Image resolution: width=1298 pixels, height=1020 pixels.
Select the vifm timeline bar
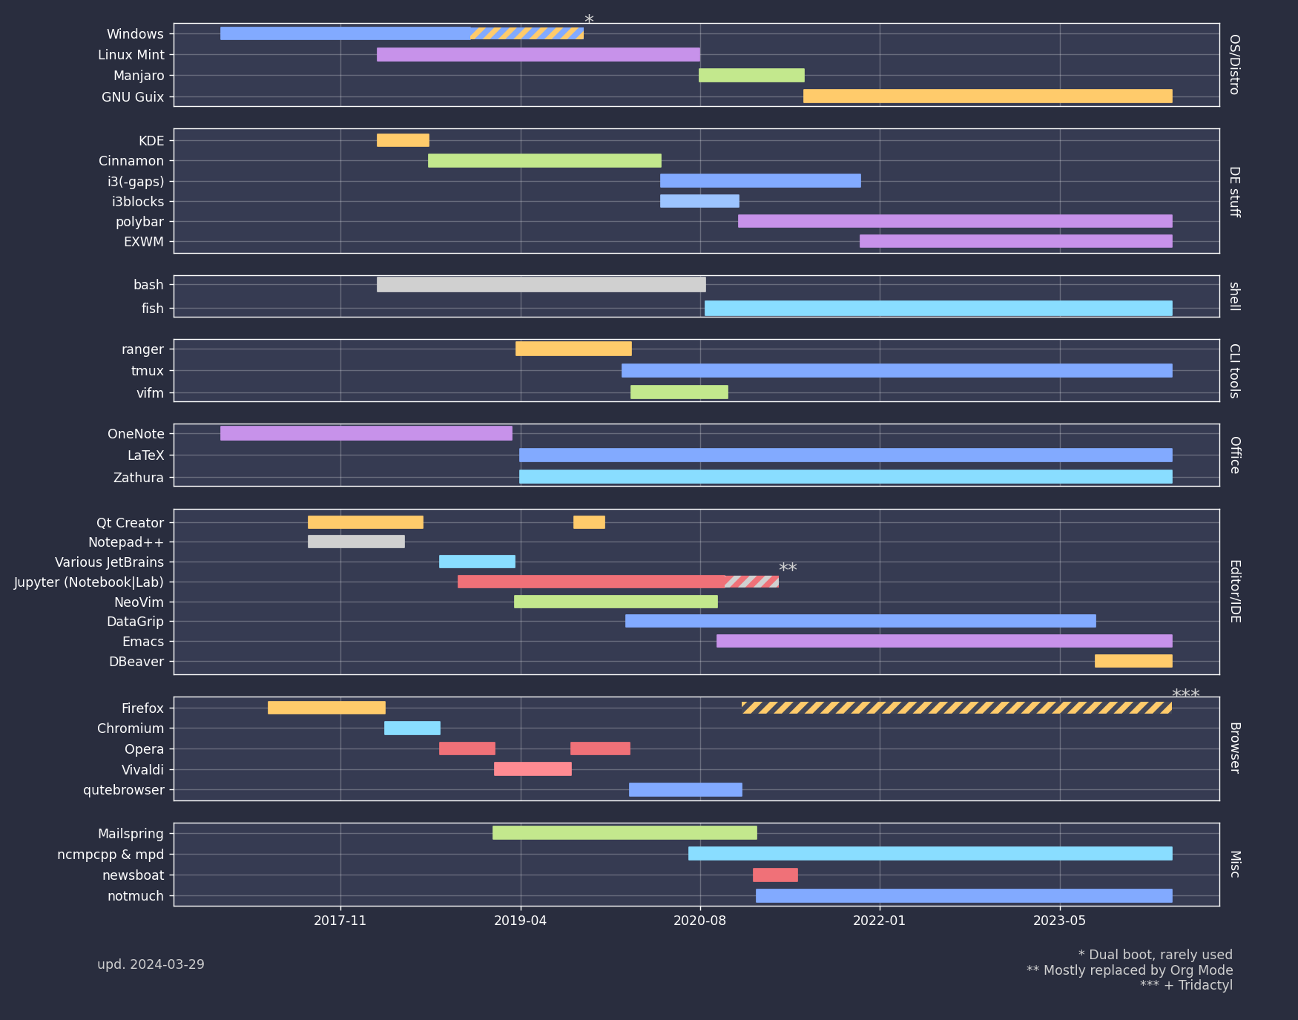[679, 392]
